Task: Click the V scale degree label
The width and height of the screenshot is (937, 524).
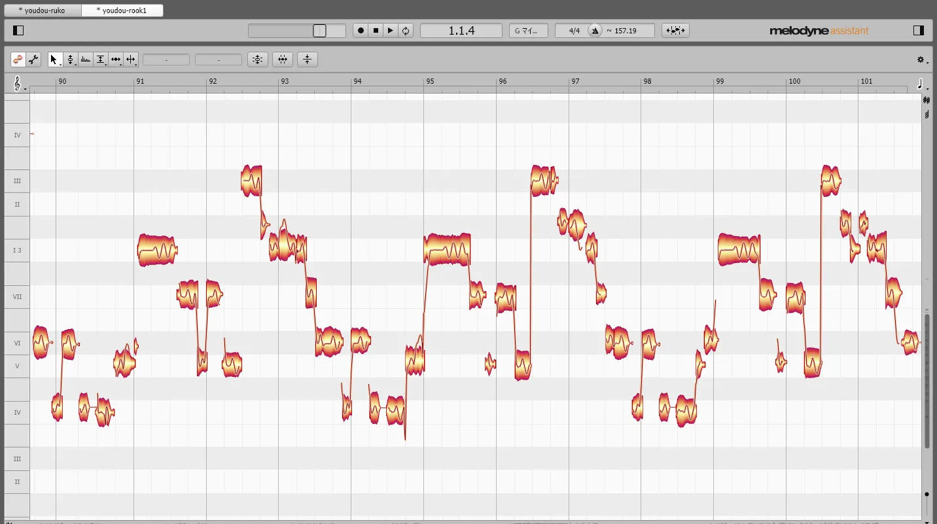Action: (17, 366)
